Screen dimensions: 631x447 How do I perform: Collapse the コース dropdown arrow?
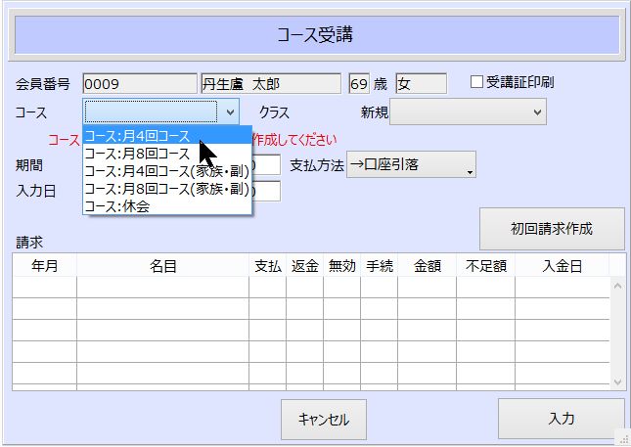[x=230, y=112]
